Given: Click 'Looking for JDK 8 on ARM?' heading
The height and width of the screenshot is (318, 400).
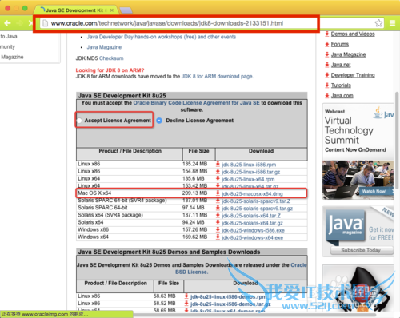Looking at the screenshot, I should coord(110,70).
